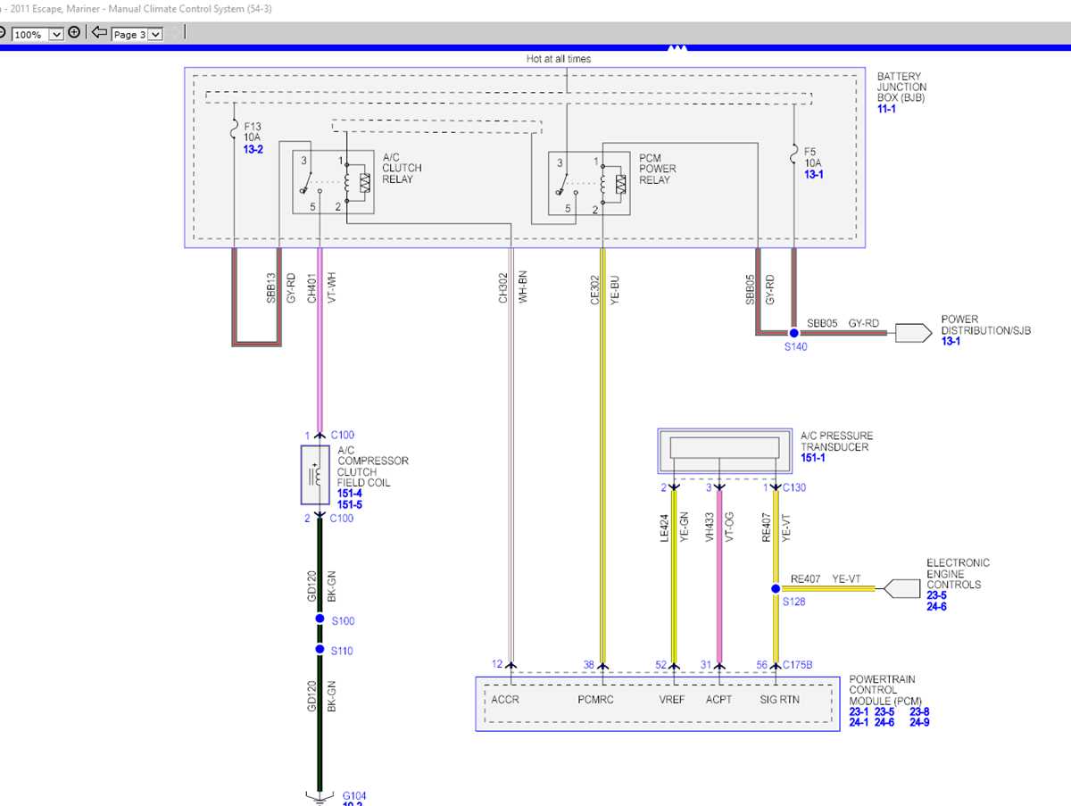Click the A/C compressor clutch field coil symbol
This screenshot has width=1071, height=806.
point(317,475)
